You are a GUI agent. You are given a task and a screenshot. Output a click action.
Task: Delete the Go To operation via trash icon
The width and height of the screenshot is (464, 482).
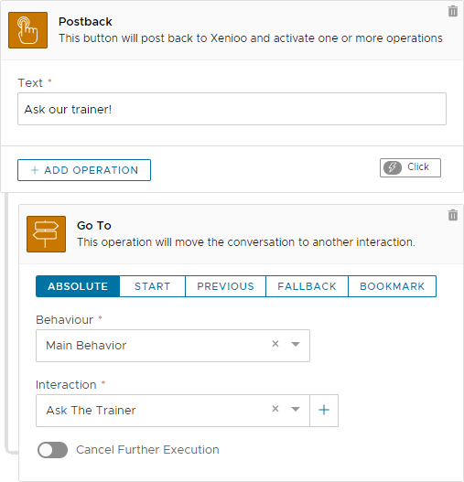pyautogui.click(x=453, y=215)
